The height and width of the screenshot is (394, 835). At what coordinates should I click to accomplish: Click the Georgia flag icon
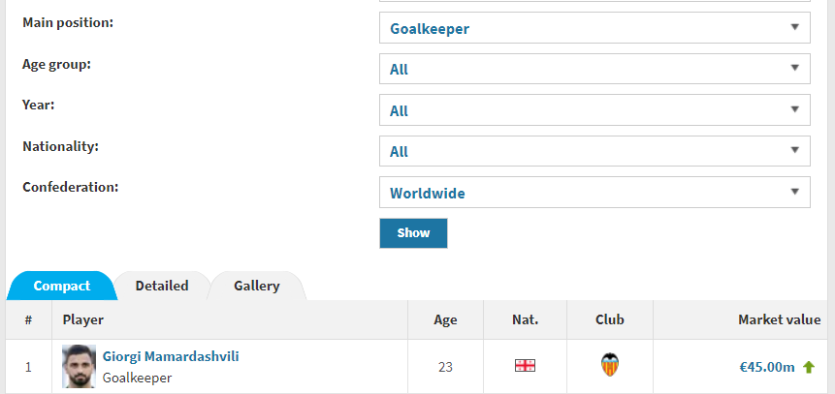tap(525, 366)
